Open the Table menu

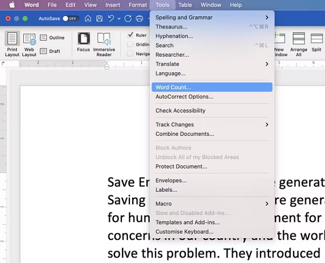coord(185,5)
